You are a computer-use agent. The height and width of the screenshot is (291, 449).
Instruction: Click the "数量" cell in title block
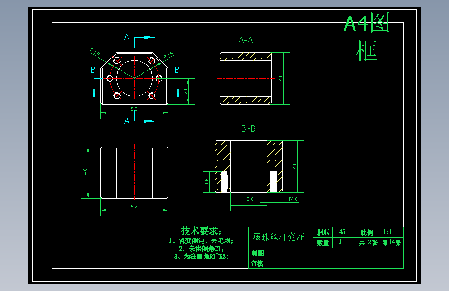tap(323, 243)
